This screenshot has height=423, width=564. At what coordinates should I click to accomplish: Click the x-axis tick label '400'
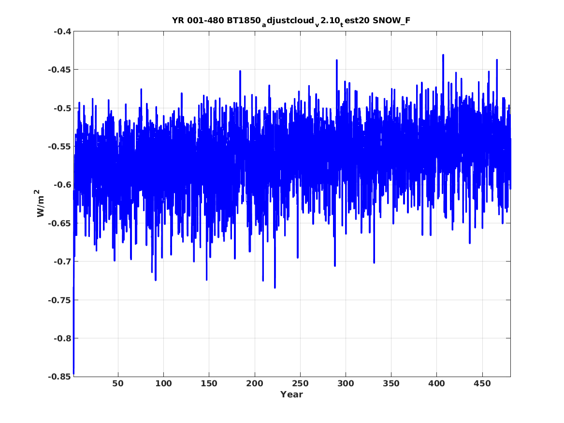437,384
